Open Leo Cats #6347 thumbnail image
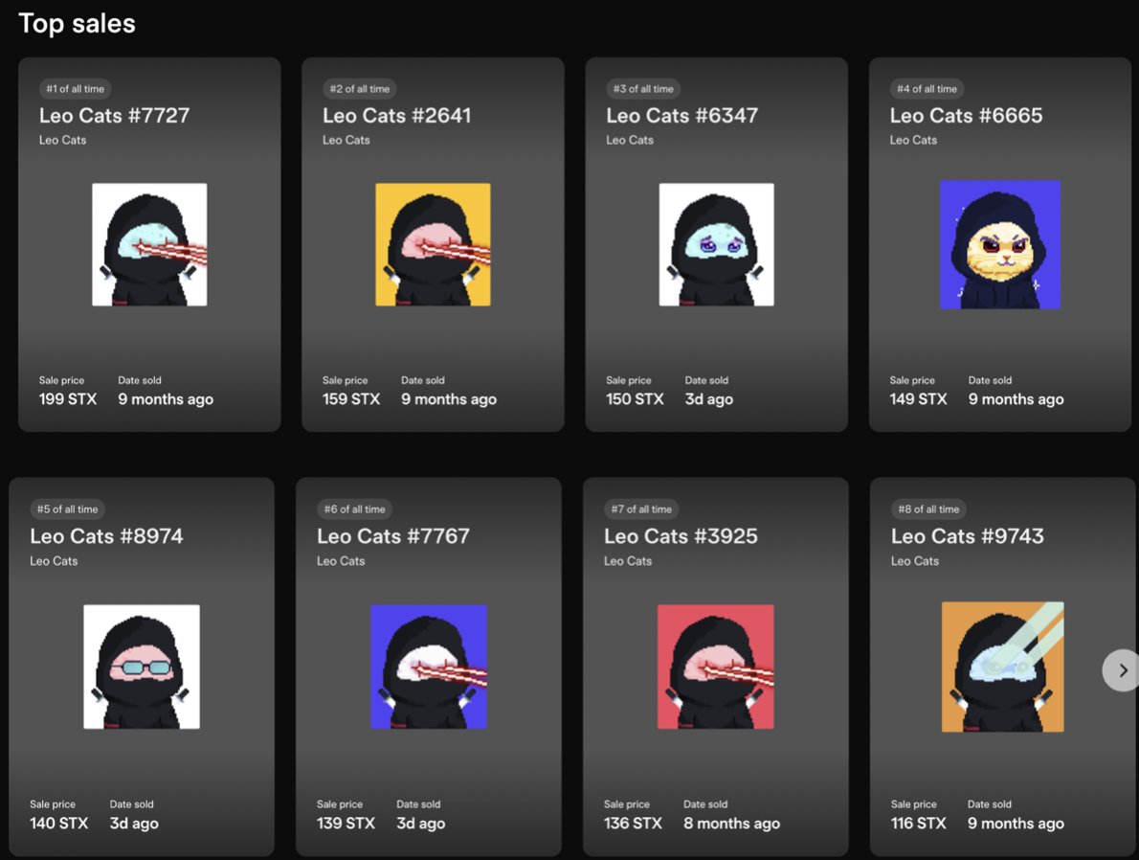 click(x=716, y=244)
